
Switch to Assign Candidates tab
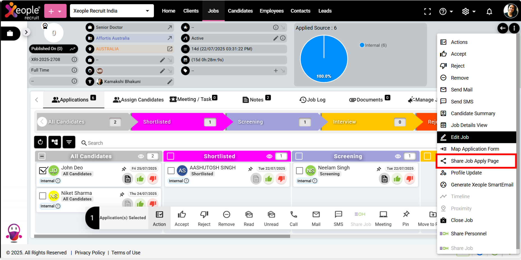coord(138,100)
